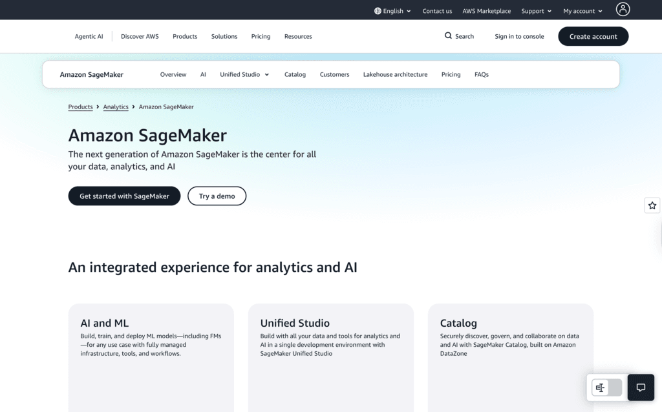
Task: Open the Pricing menu in main navigation
Action: pyautogui.click(x=261, y=36)
